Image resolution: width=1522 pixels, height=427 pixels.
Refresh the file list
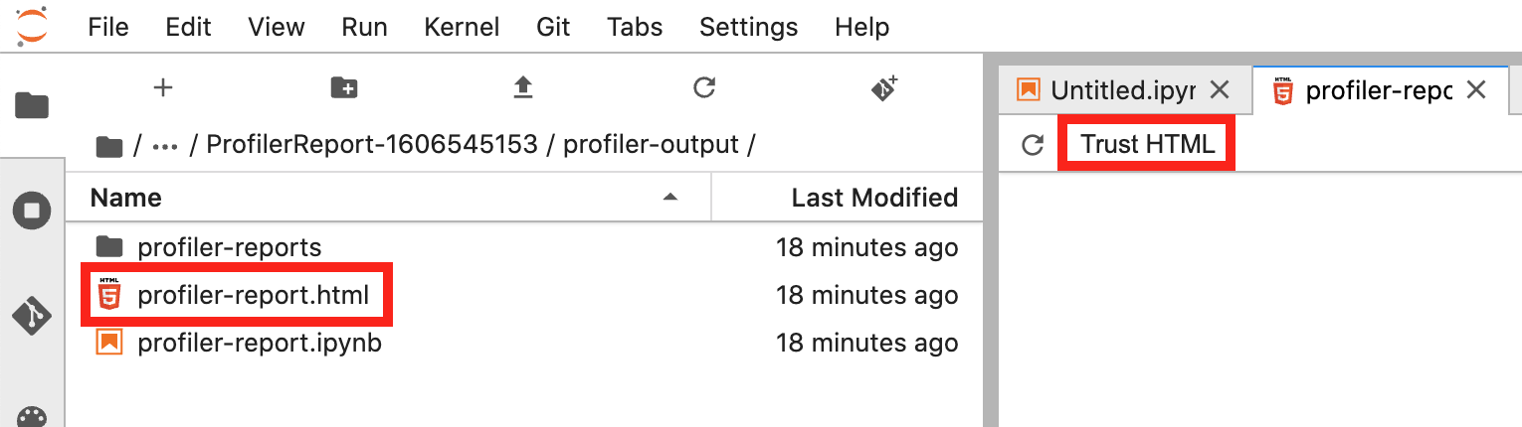click(704, 88)
